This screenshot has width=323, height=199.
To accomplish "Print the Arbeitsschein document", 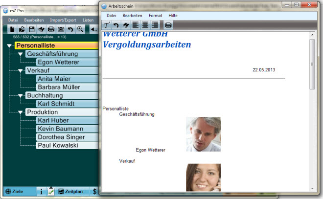I will (x=168, y=25).
